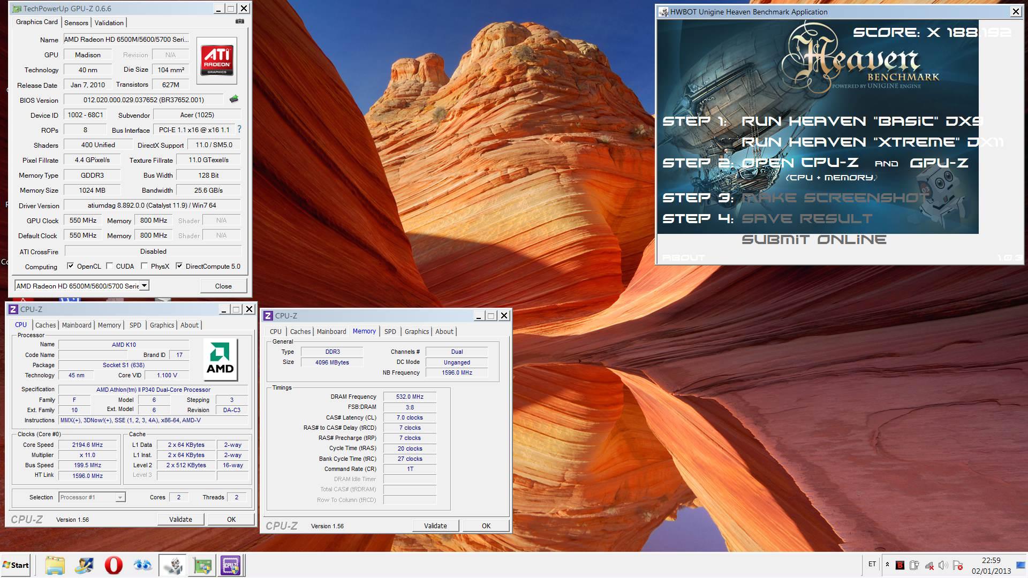Toggle the CUDA checkbox
The height and width of the screenshot is (578, 1028).
(x=110, y=266)
